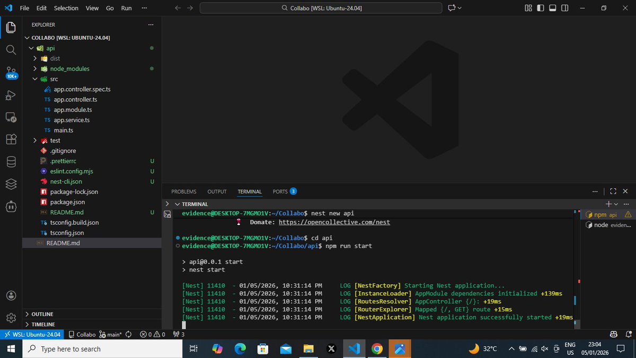636x358 pixels.
Task: Go forward with the right arrow in title bar
Action: click(x=190, y=8)
